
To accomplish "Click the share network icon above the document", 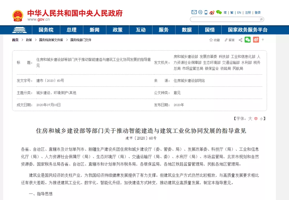I will pos(240,40).
